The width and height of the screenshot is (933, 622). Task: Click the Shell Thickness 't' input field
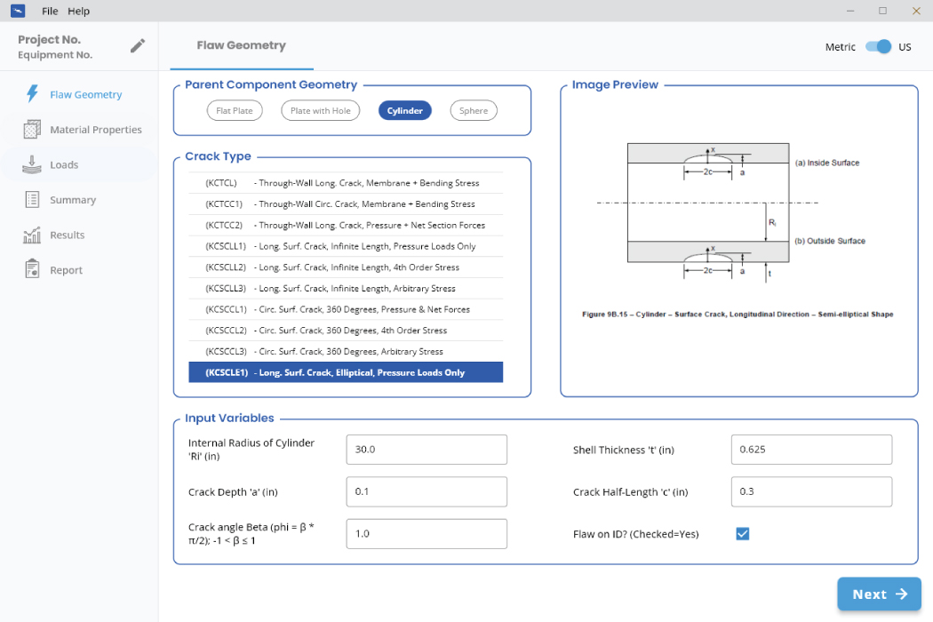tap(811, 450)
